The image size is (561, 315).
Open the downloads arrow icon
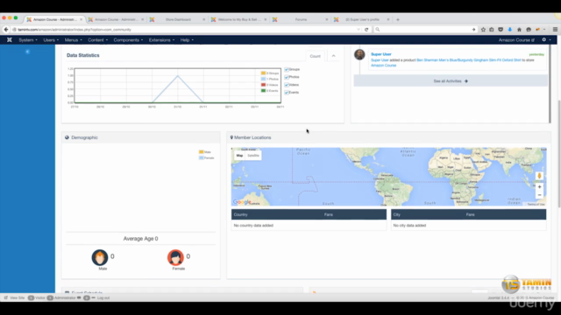(x=510, y=30)
